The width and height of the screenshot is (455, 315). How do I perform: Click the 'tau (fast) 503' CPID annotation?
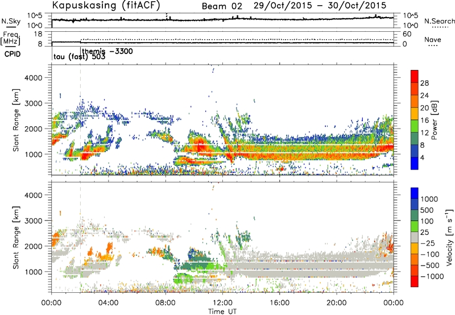point(79,57)
